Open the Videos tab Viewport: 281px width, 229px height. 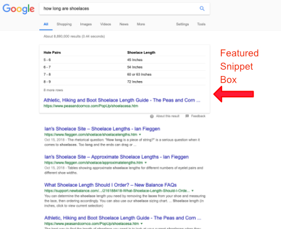[106, 24]
